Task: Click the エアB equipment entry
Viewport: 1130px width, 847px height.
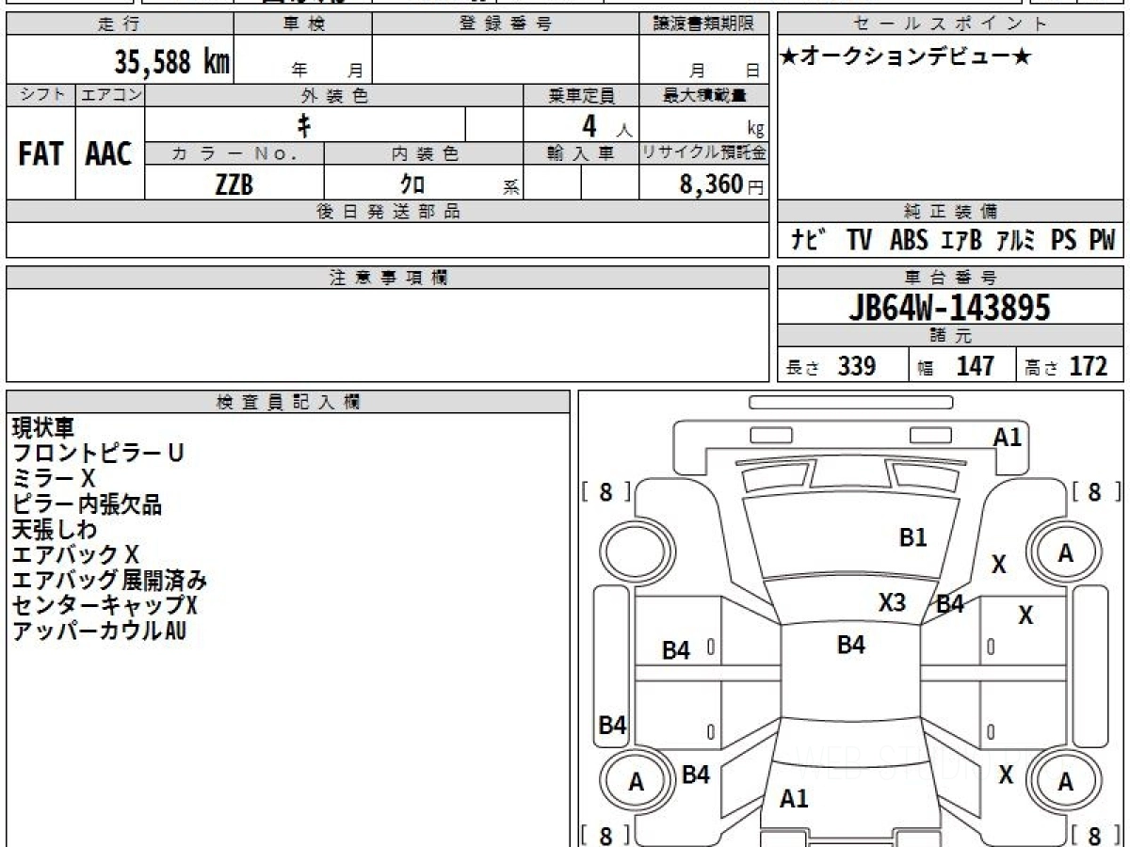Action: 961,240
